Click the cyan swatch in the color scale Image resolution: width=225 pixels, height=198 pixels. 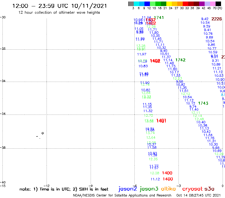[x=137, y=4]
